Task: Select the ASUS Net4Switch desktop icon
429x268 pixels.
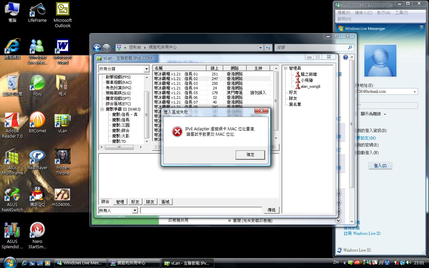Action: coord(12,199)
